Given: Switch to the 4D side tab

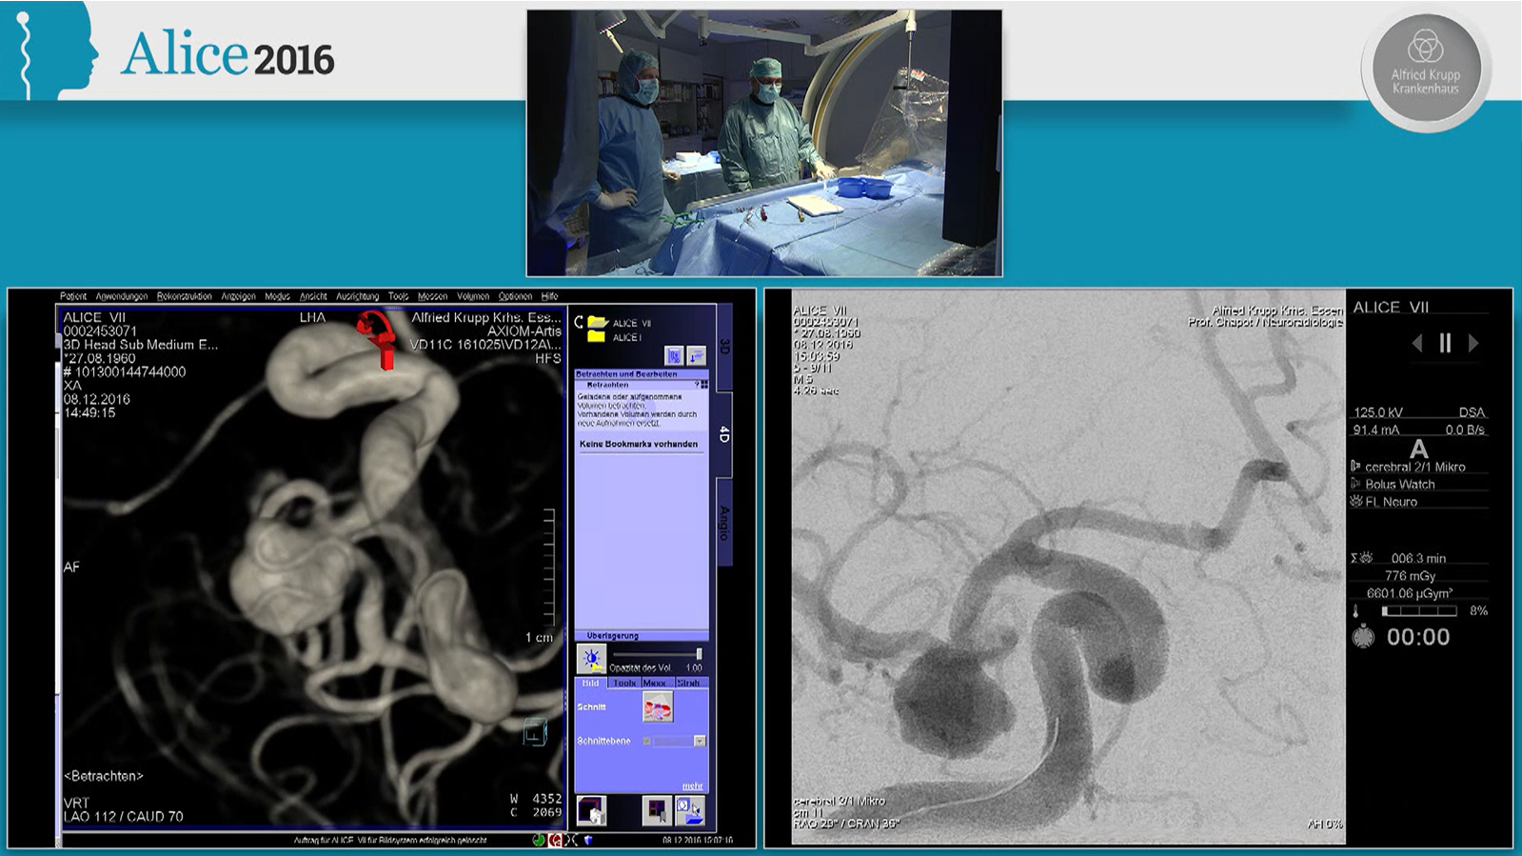Looking at the screenshot, I should [723, 433].
